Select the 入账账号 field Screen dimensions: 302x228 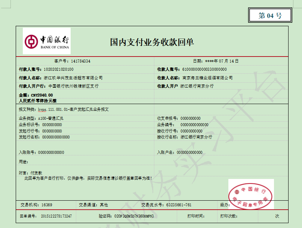[41, 152]
